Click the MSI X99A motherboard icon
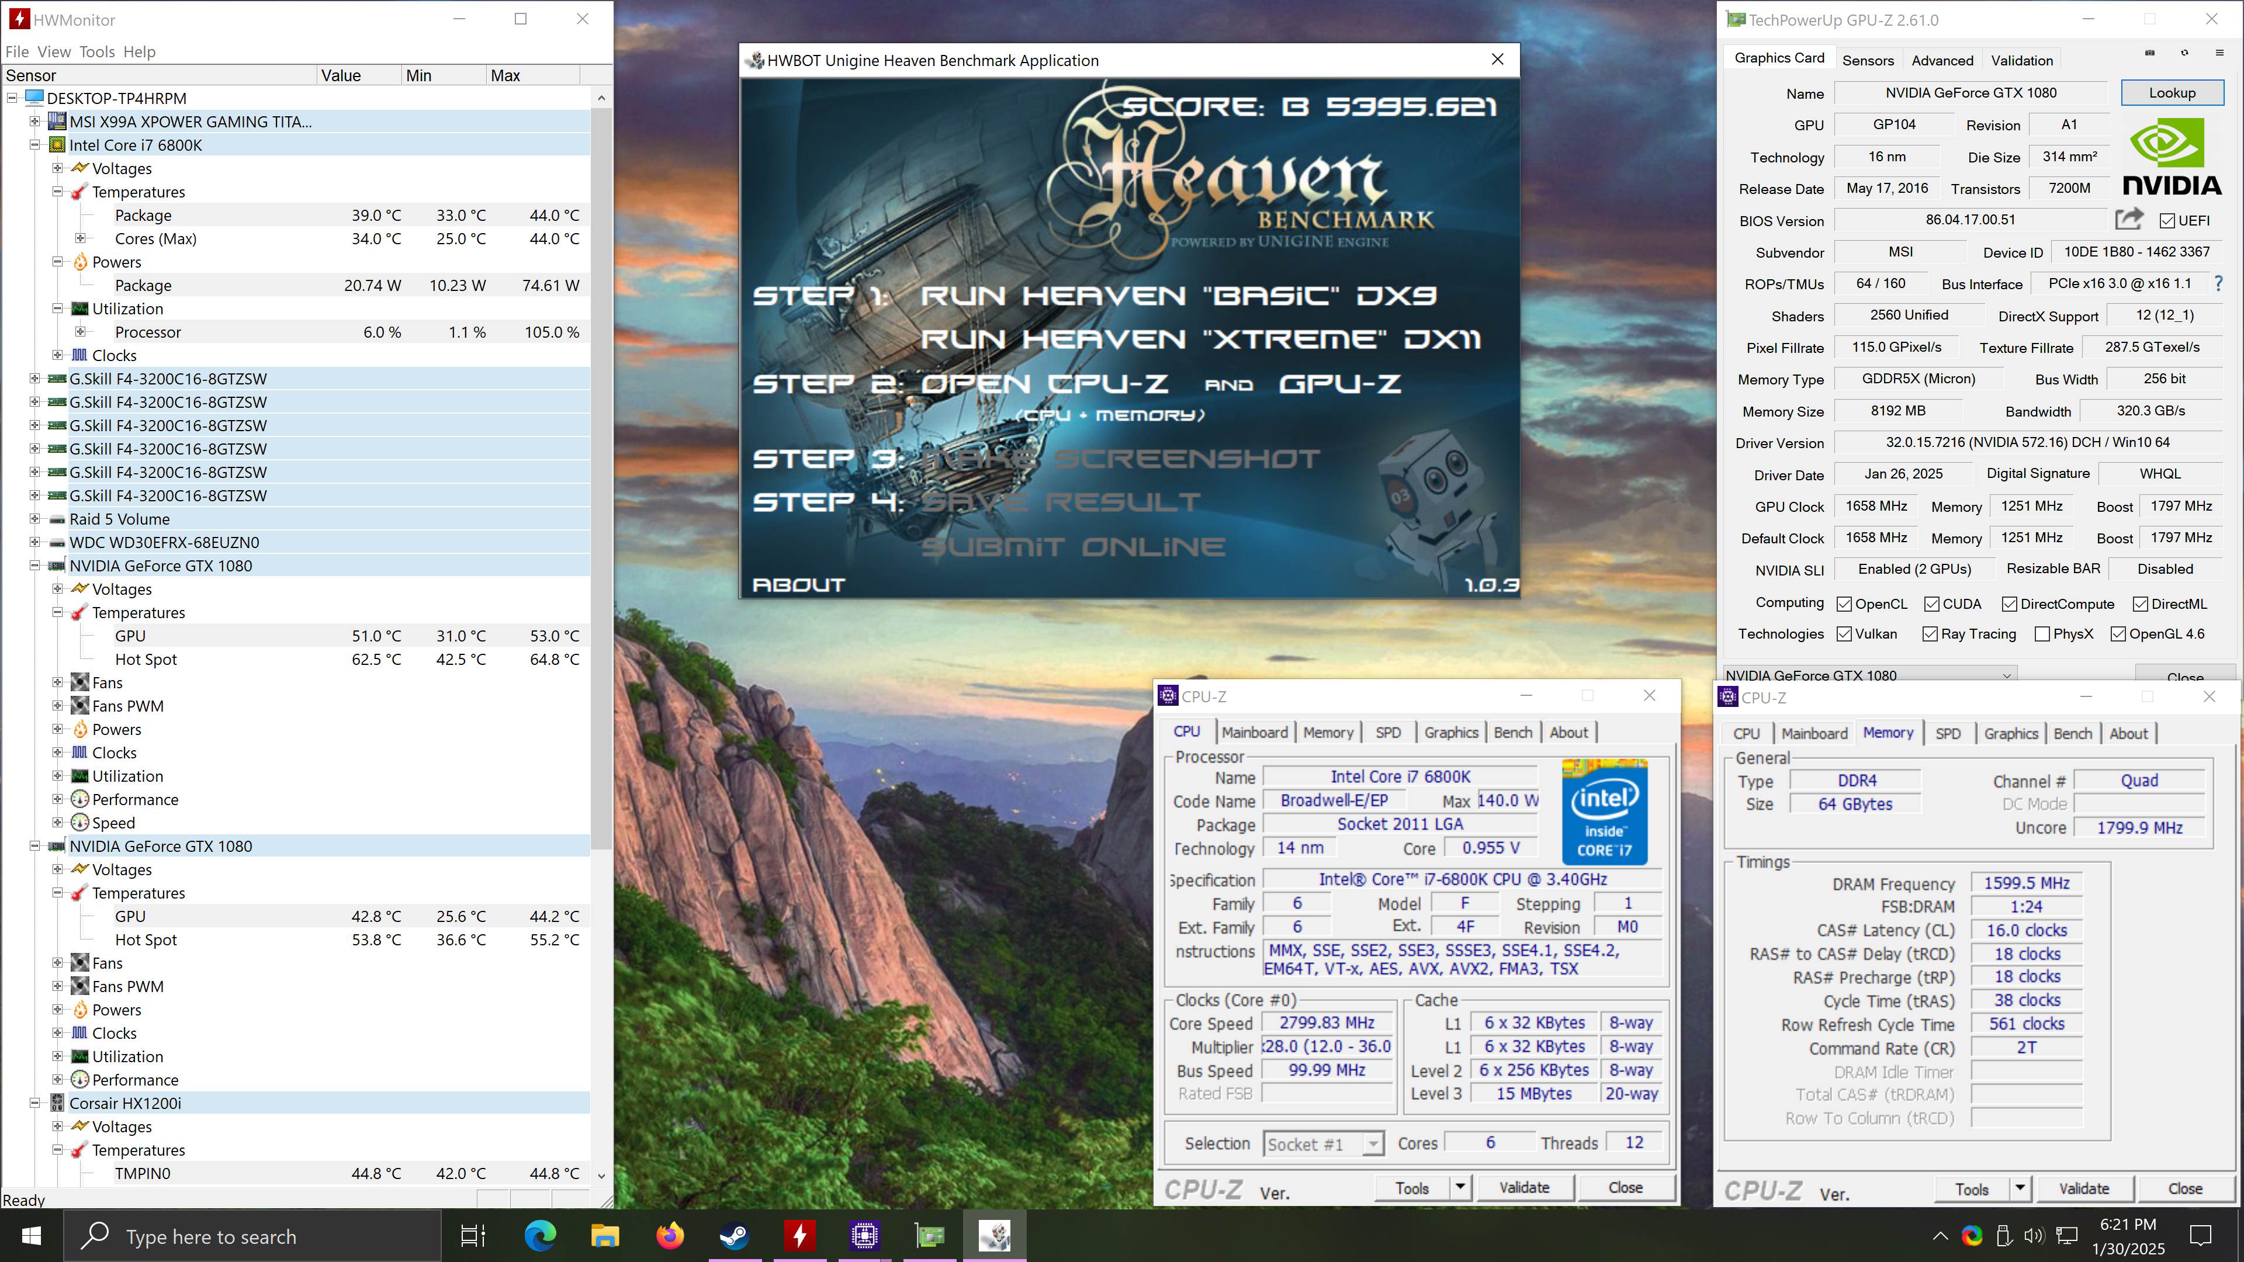 tap(57, 121)
